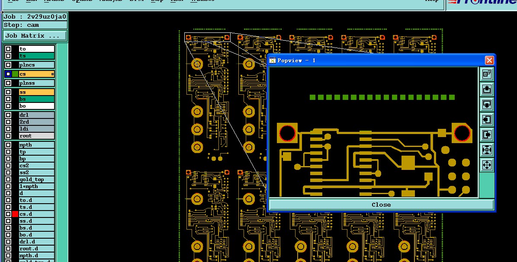
Task: Pan Popview down with the down-arrow icon
Action: (x=487, y=104)
